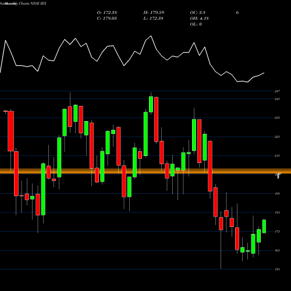Click the 223 price axis label
Image resolution: width=291 pixels, height=291 pixels.
point(277,137)
